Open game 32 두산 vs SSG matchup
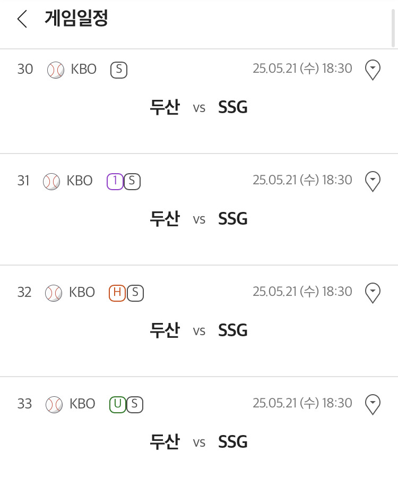The width and height of the screenshot is (398, 485). (x=198, y=330)
